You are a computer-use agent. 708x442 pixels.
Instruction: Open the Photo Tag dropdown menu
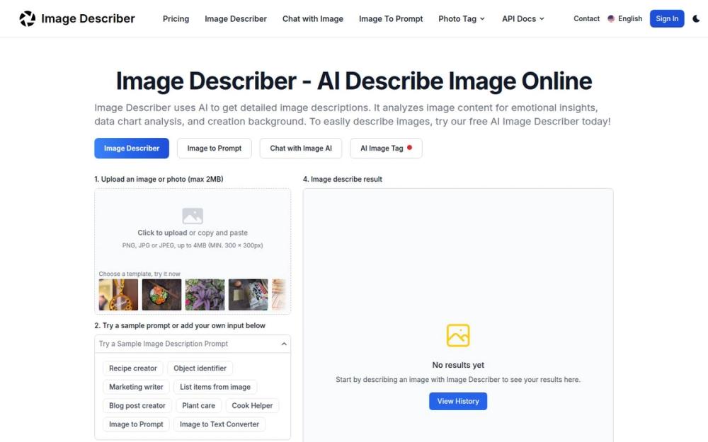(462, 18)
